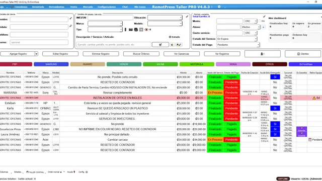This screenshot has width=322, height=181.
Task: Open the Mercado menu
Action: pos(88,7)
